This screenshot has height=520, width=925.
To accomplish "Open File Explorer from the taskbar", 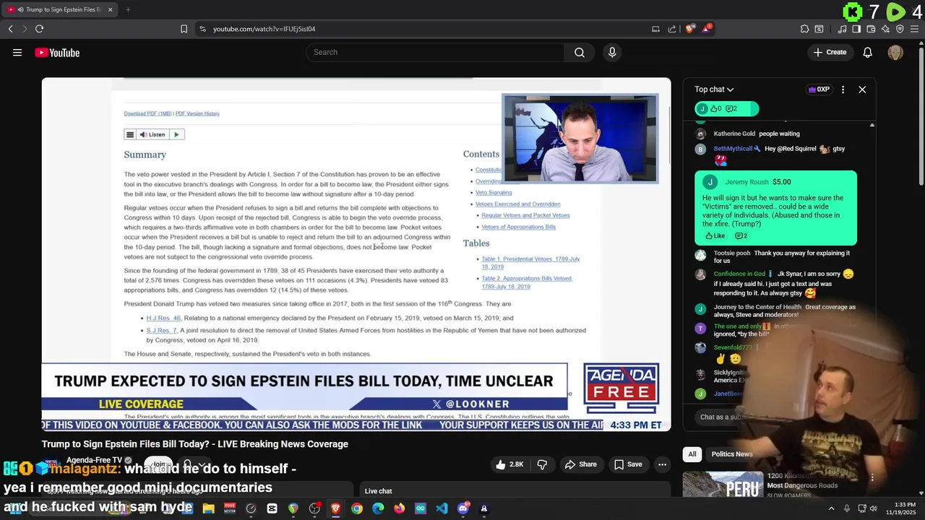I will pyautogui.click(x=208, y=508).
